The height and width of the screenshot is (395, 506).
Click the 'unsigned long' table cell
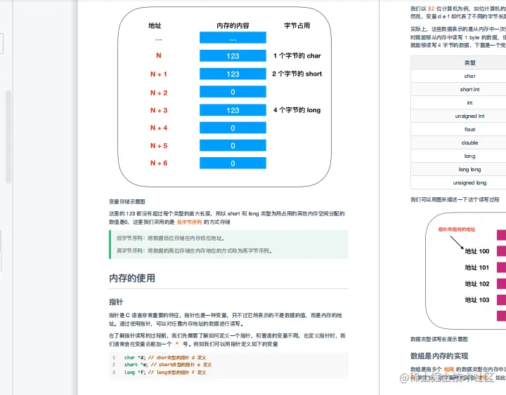click(469, 182)
